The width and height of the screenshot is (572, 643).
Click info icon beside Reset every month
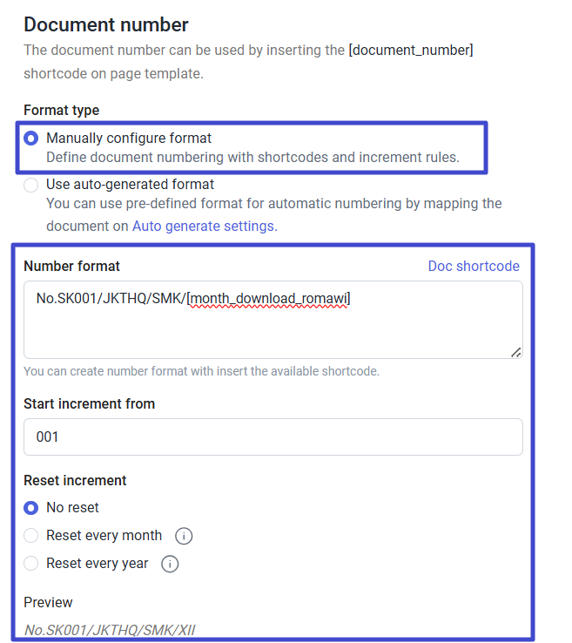184,536
